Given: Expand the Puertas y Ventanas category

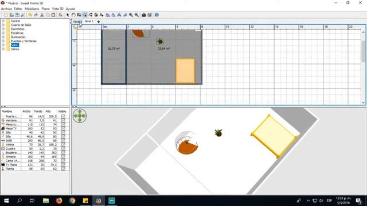Looking at the screenshot, I should click(3, 41).
